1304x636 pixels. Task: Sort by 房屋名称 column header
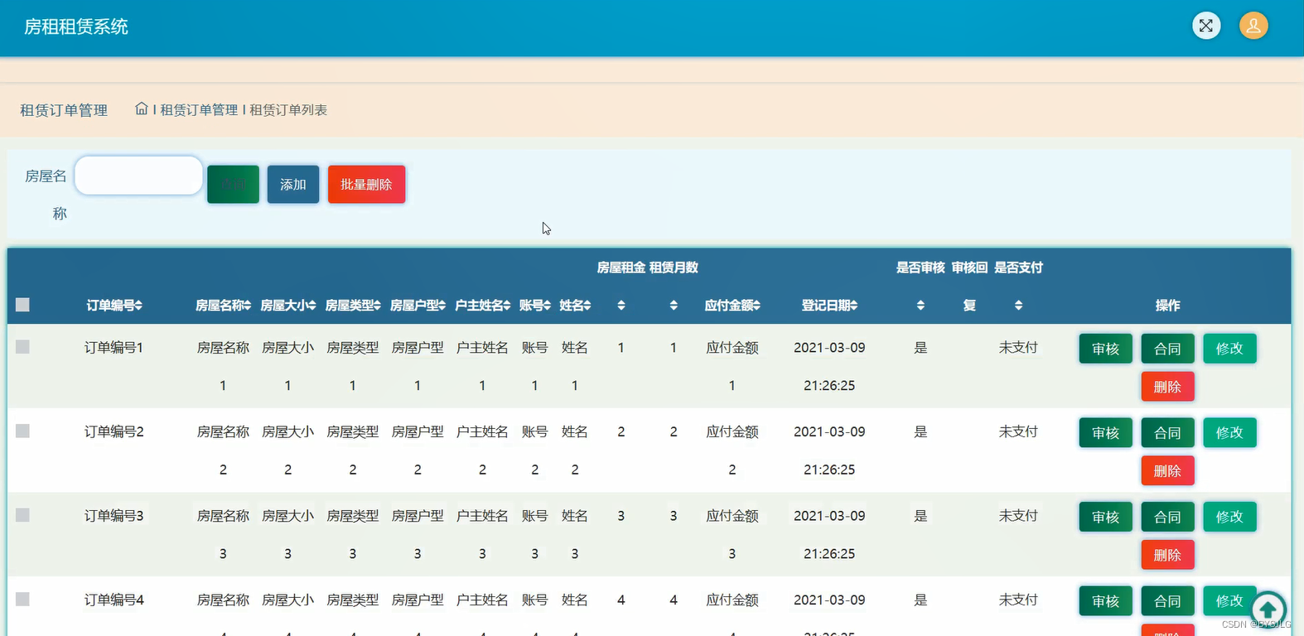click(x=223, y=306)
